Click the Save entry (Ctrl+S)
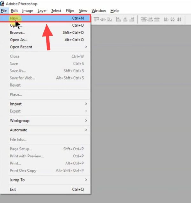Image resolution: width=191 pixels, height=203 pixels. tap(45, 63)
